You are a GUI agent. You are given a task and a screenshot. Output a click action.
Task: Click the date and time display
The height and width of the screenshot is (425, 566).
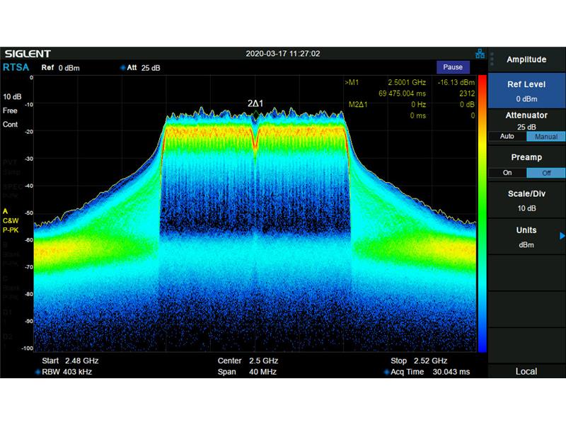click(x=282, y=54)
